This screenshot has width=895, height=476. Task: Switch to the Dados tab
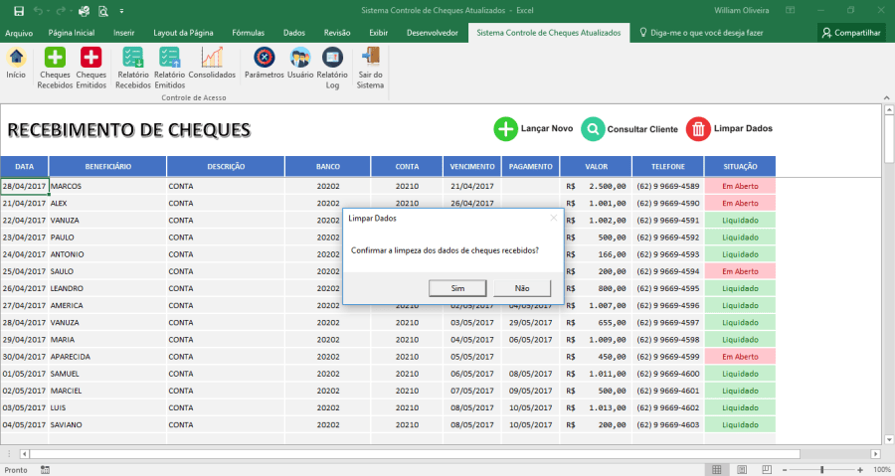tap(294, 33)
